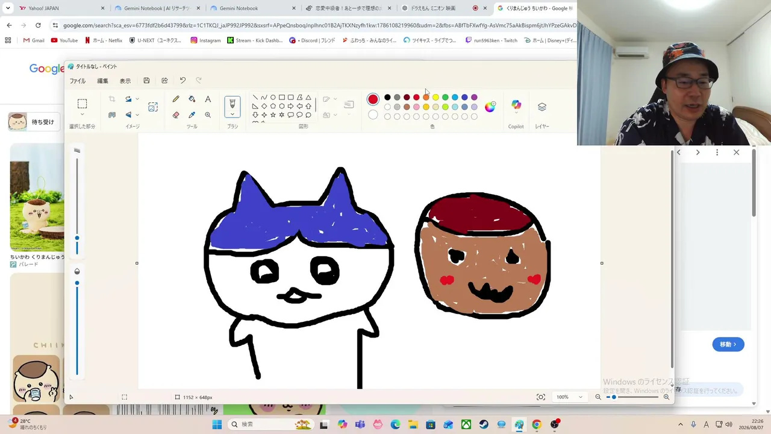Viewport: 771px width, 434px height.
Task: Click the Windows taskbar search box
Action: click(270, 424)
